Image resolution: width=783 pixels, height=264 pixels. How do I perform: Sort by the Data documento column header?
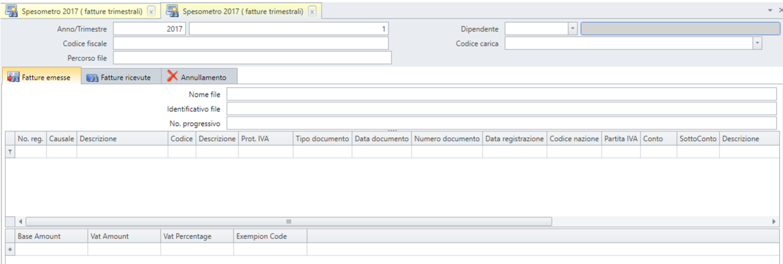click(382, 139)
